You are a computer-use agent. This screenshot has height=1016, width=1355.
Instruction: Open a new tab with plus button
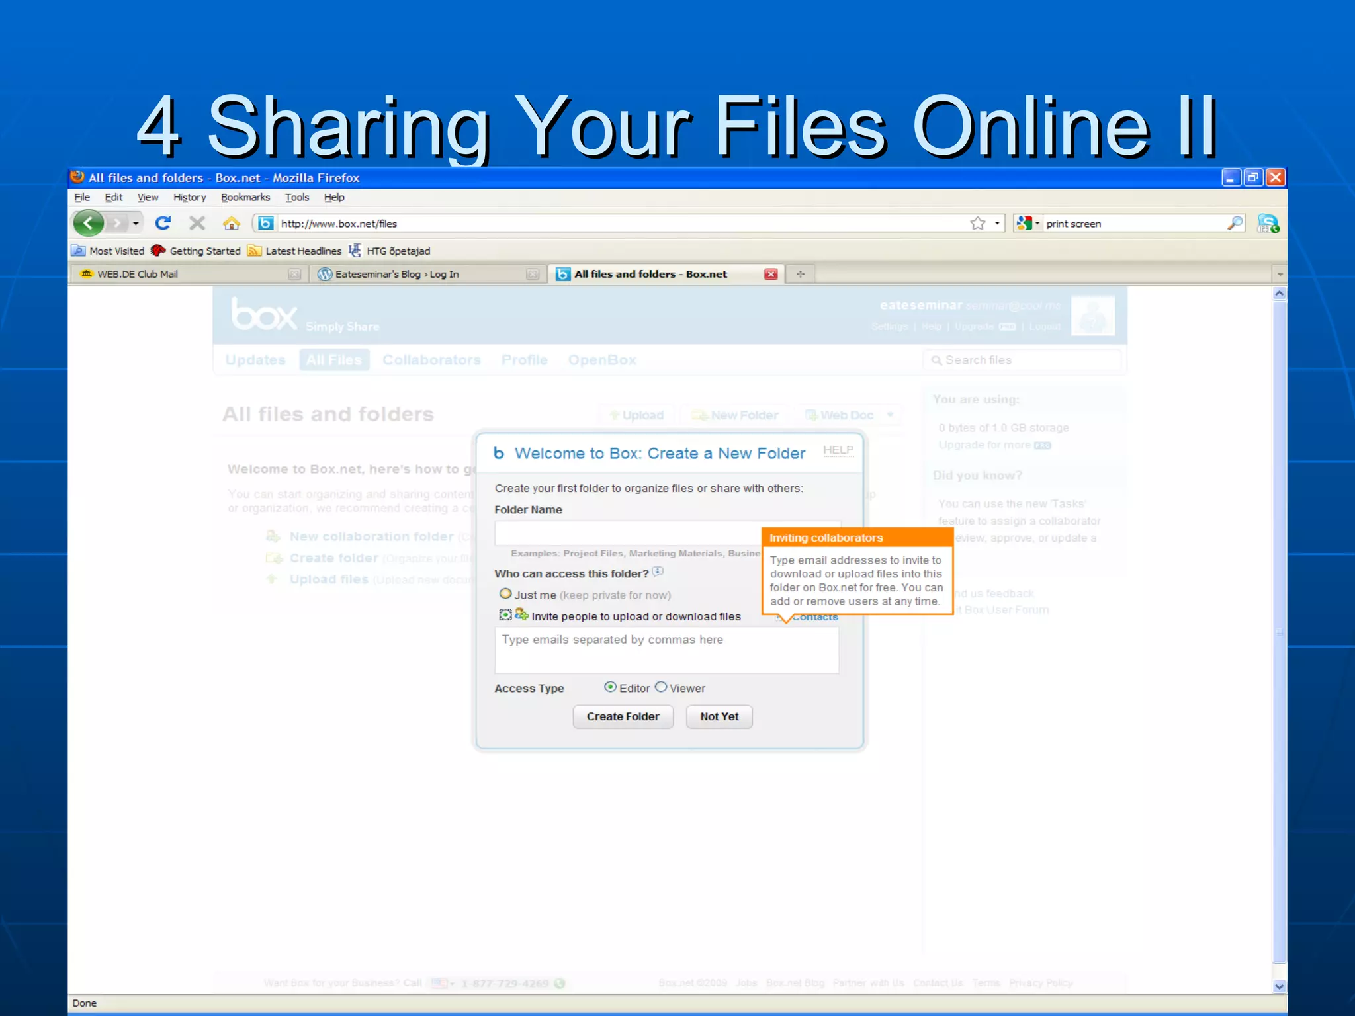pyautogui.click(x=801, y=274)
